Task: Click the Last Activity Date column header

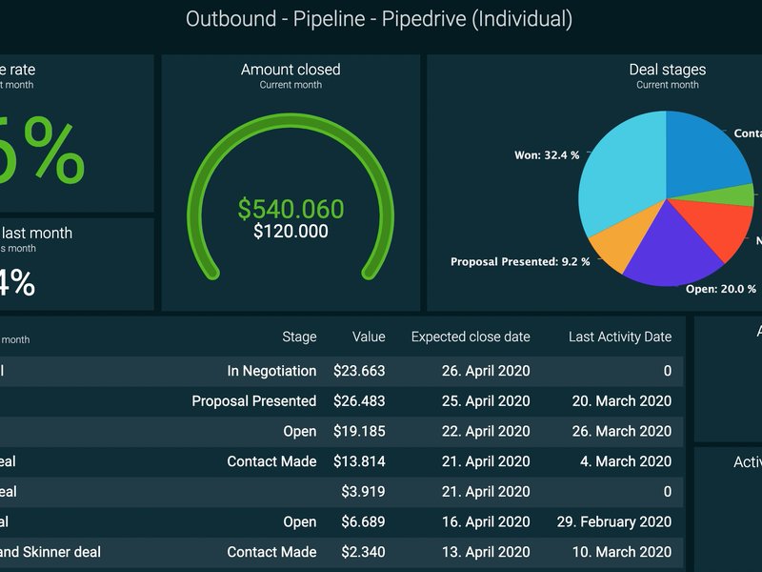Action: tap(620, 337)
